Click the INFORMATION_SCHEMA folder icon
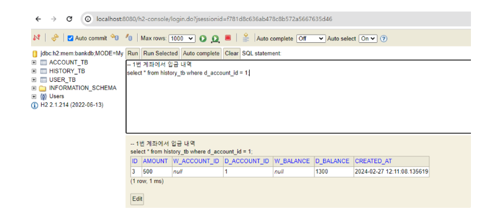502x224 pixels. [x=43, y=88]
